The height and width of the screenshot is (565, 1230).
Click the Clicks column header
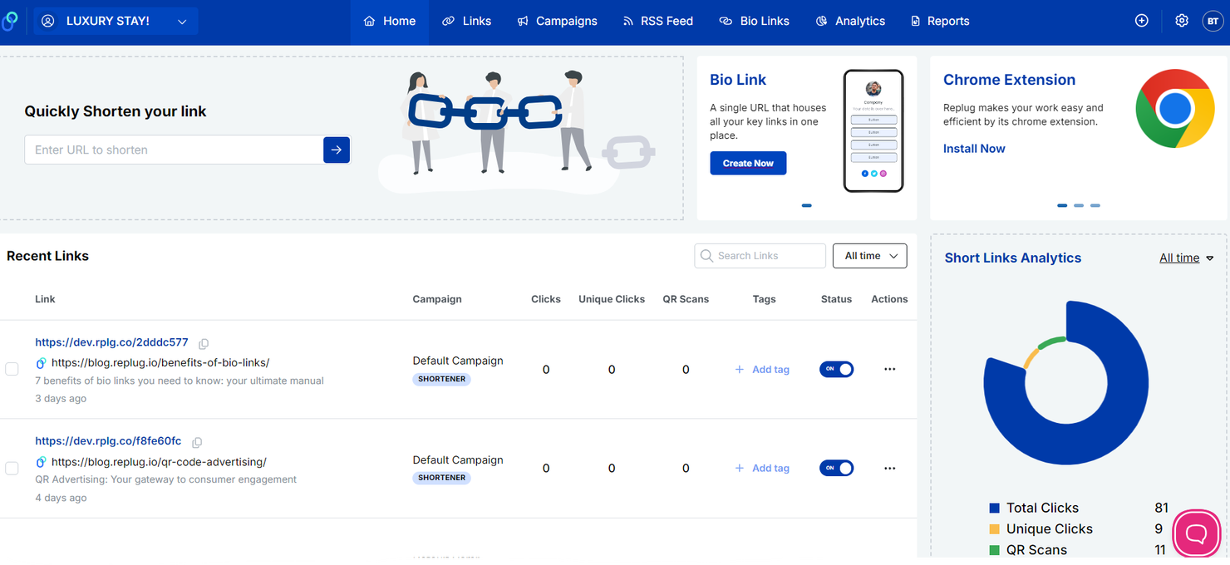click(x=546, y=299)
